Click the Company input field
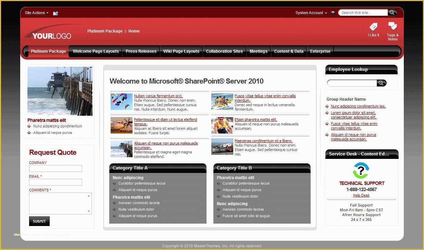The width and height of the screenshot is (424, 250). (x=55, y=168)
